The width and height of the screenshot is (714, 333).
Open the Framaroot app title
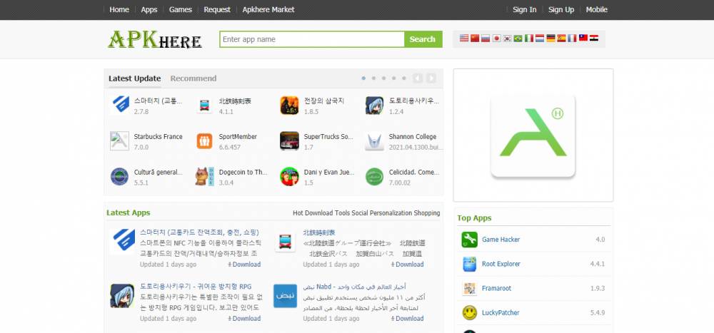coord(496,288)
